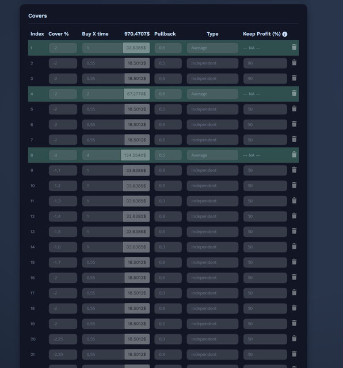Edit Cover % field in row 14

coord(63,247)
